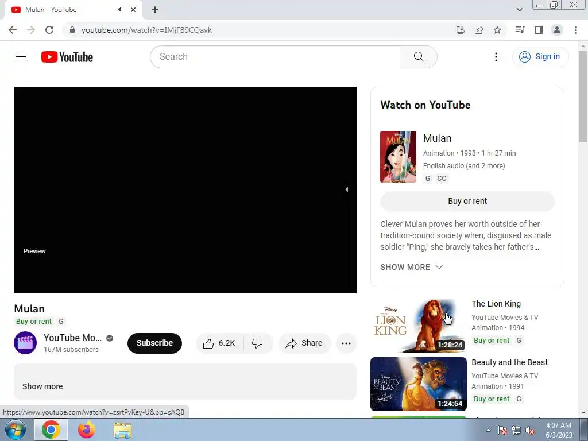
Task: Click the install/download icon in address bar
Action: click(x=461, y=30)
